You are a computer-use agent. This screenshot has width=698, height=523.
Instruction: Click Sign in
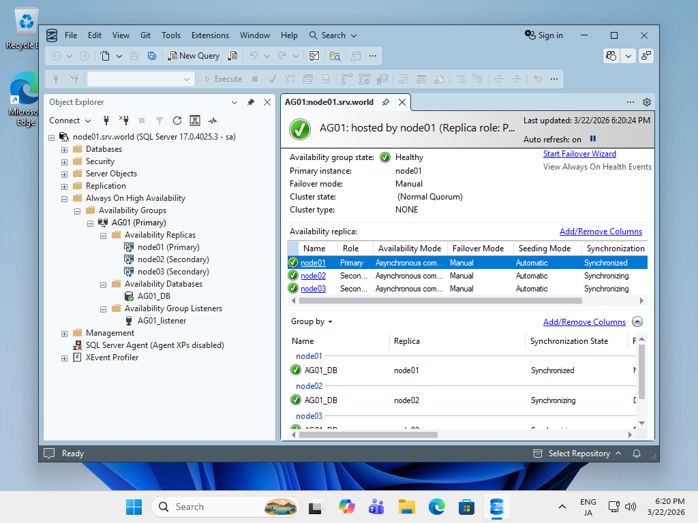(x=544, y=35)
